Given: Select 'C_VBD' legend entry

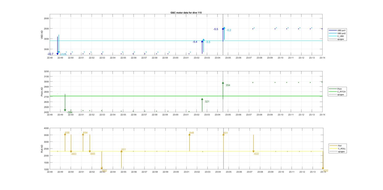Looking at the screenshot, I should pos(336,36).
